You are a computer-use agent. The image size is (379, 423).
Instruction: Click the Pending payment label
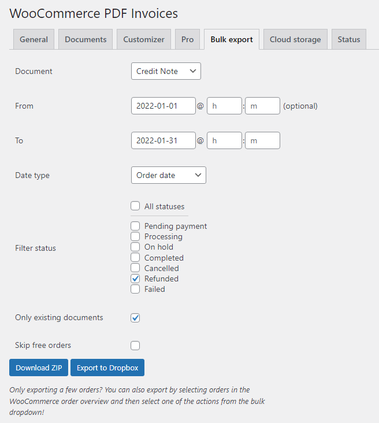pos(176,226)
